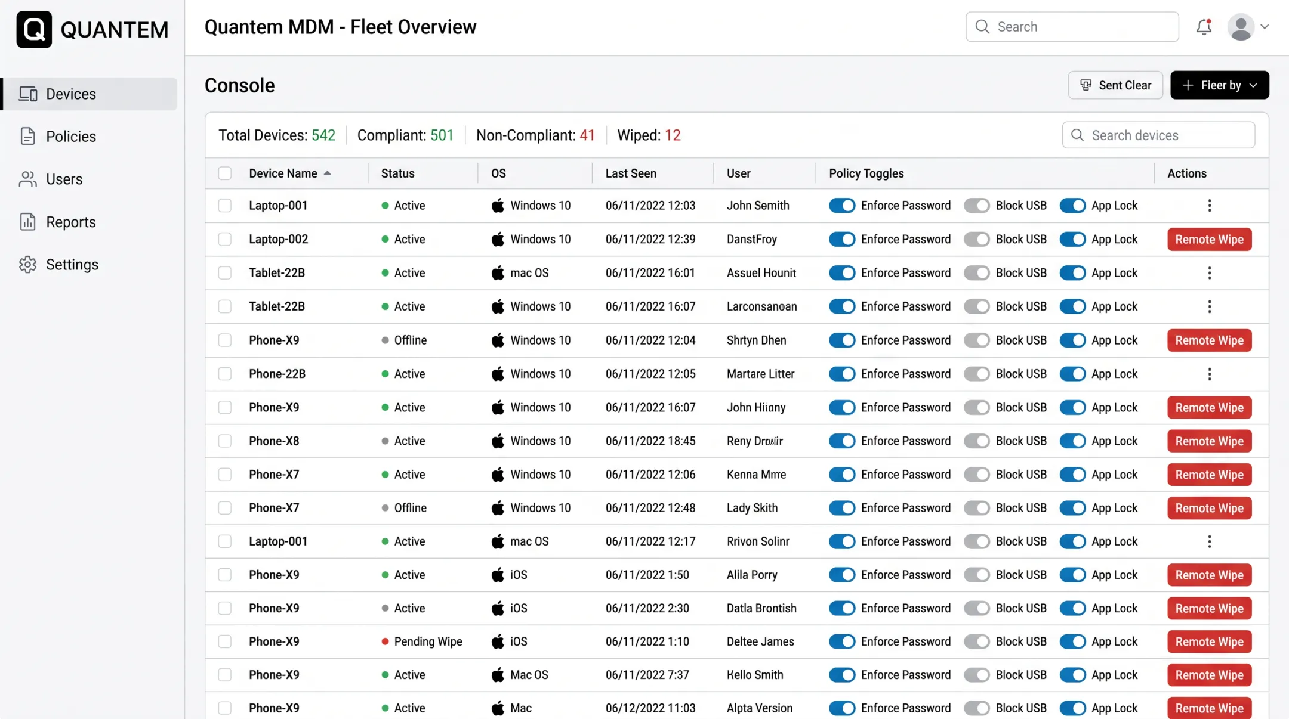Expand the user account chevron
Viewport: 1289px width, 719px height.
point(1264,27)
